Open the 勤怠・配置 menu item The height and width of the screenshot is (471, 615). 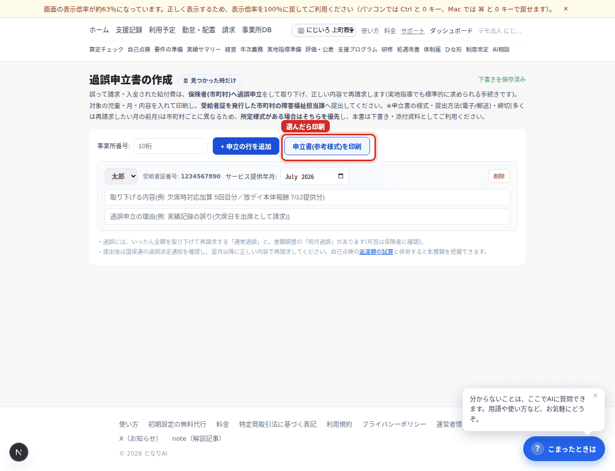[199, 30]
